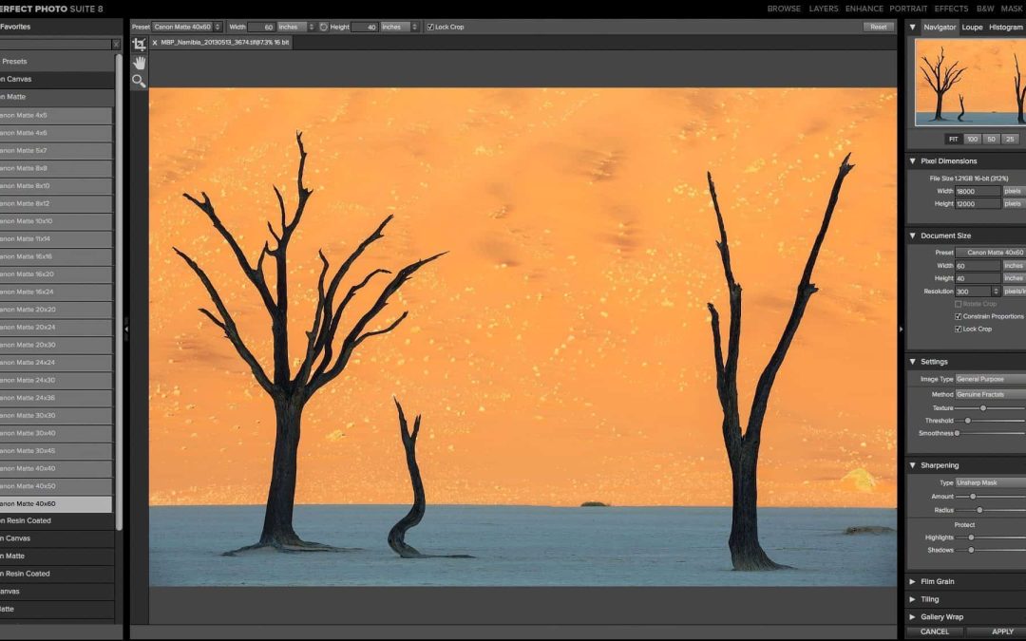Image resolution: width=1026 pixels, height=641 pixels.
Task: Select the Zoom magnifier tool
Action: point(139,82)
